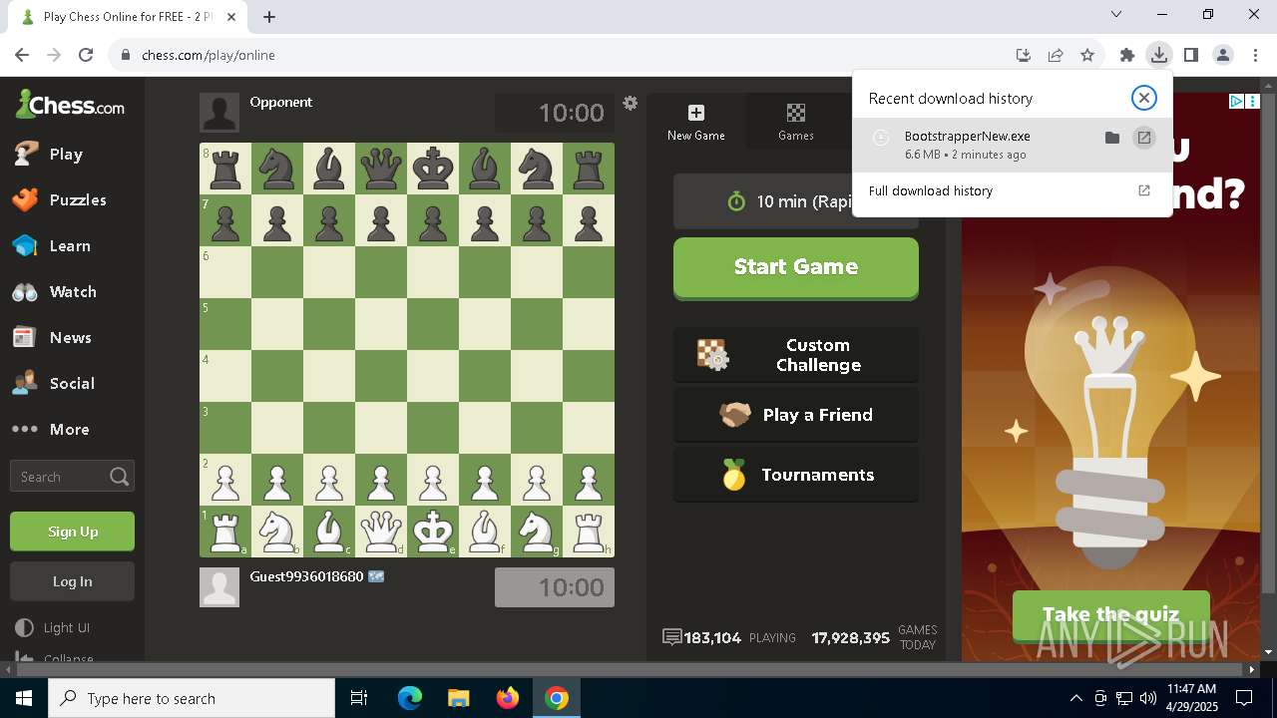The image size is (1277, 718).
Task: Select the white bishop on c1
Action: [x=329, y=532]
